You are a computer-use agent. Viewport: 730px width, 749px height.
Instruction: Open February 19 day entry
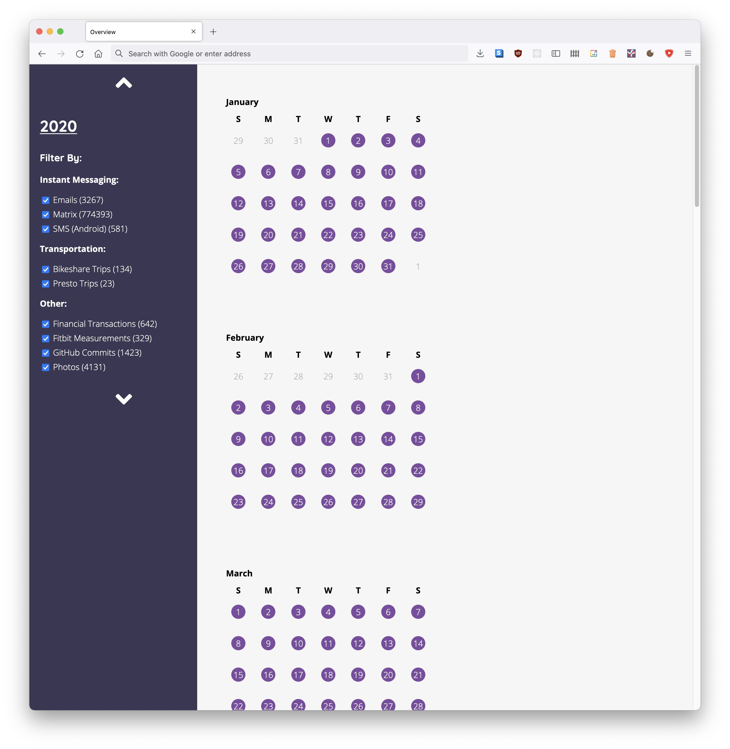328,470
